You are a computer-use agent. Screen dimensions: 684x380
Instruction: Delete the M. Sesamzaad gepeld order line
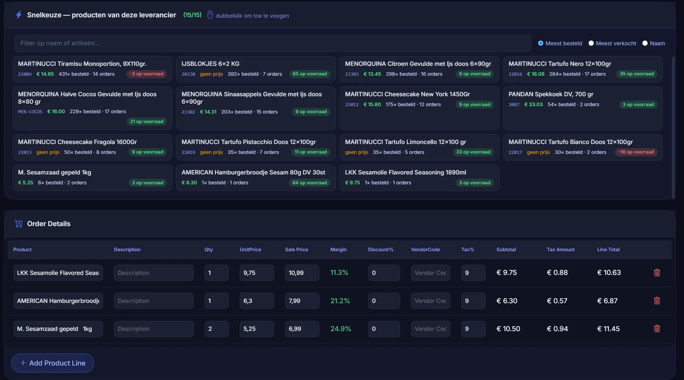(x=657, y=329)
